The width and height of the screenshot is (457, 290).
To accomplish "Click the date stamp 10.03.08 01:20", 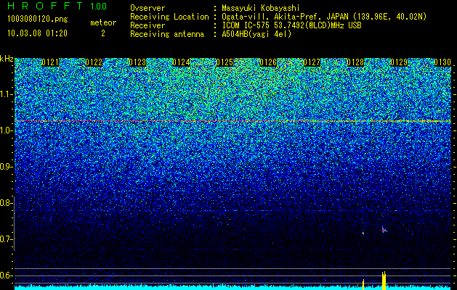I will point(37,33).
